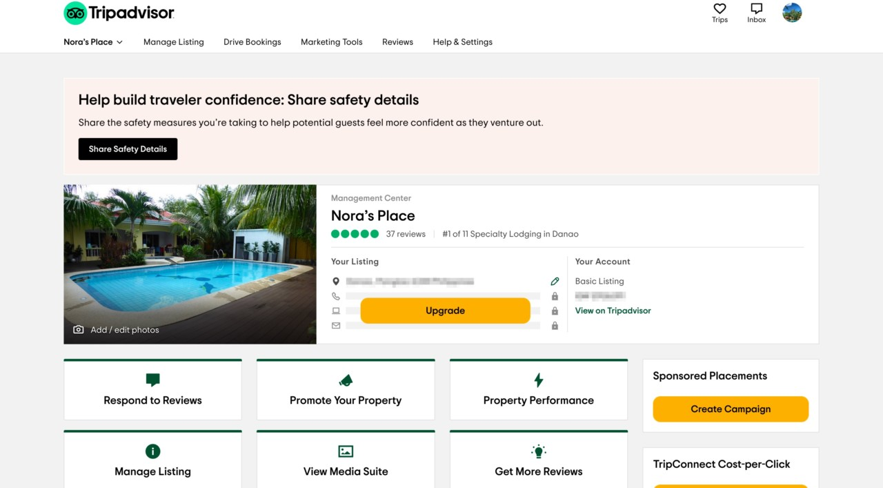Open the listing via View on Tripadvisor
This screenshot has height=488, width=883.
click(x=613, y=311)
